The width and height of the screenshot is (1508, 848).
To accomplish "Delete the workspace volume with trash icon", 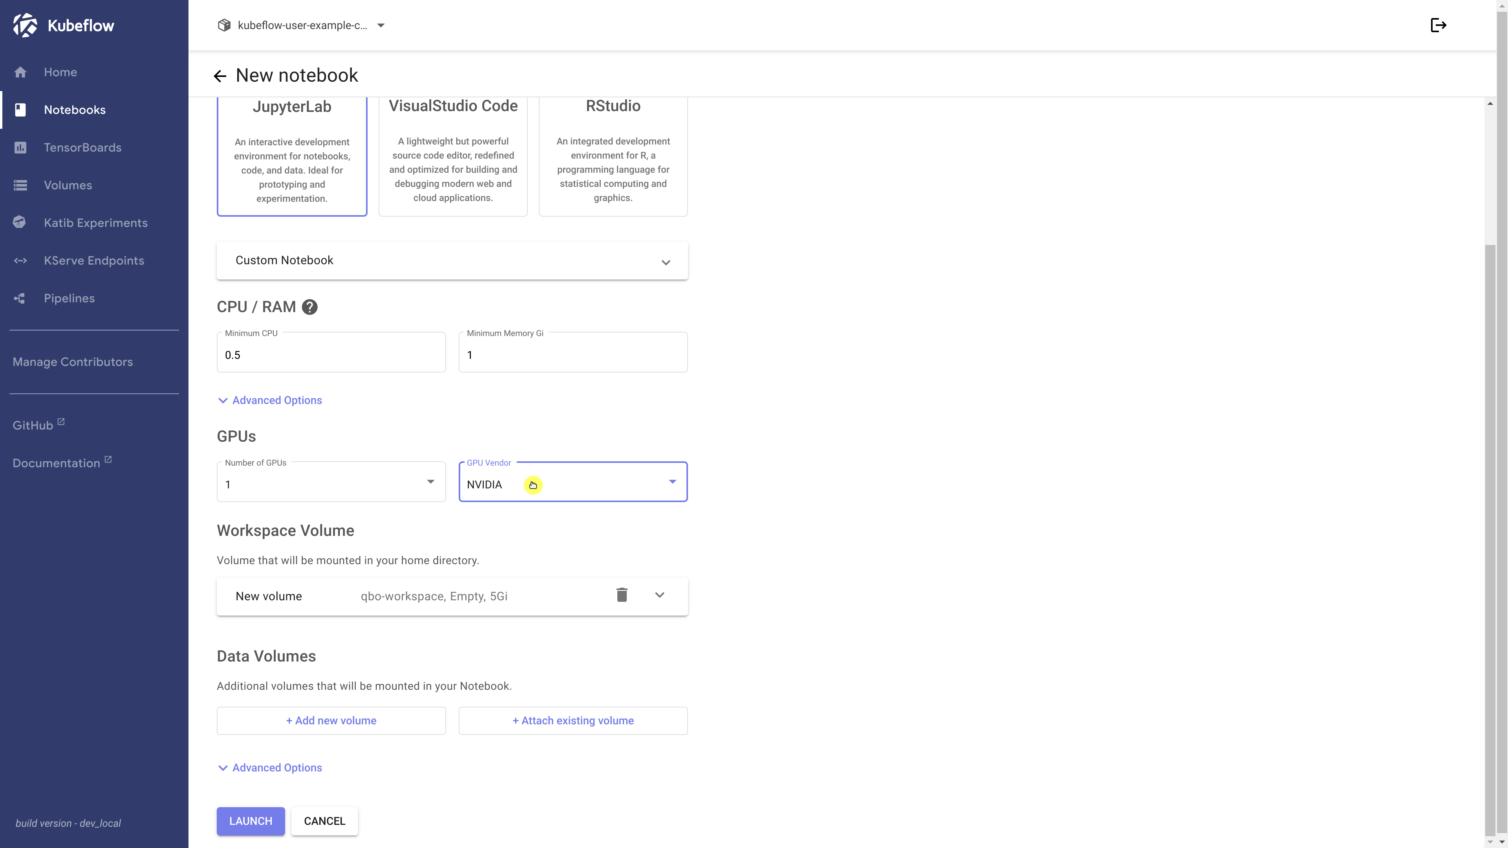I will point(622,595).
